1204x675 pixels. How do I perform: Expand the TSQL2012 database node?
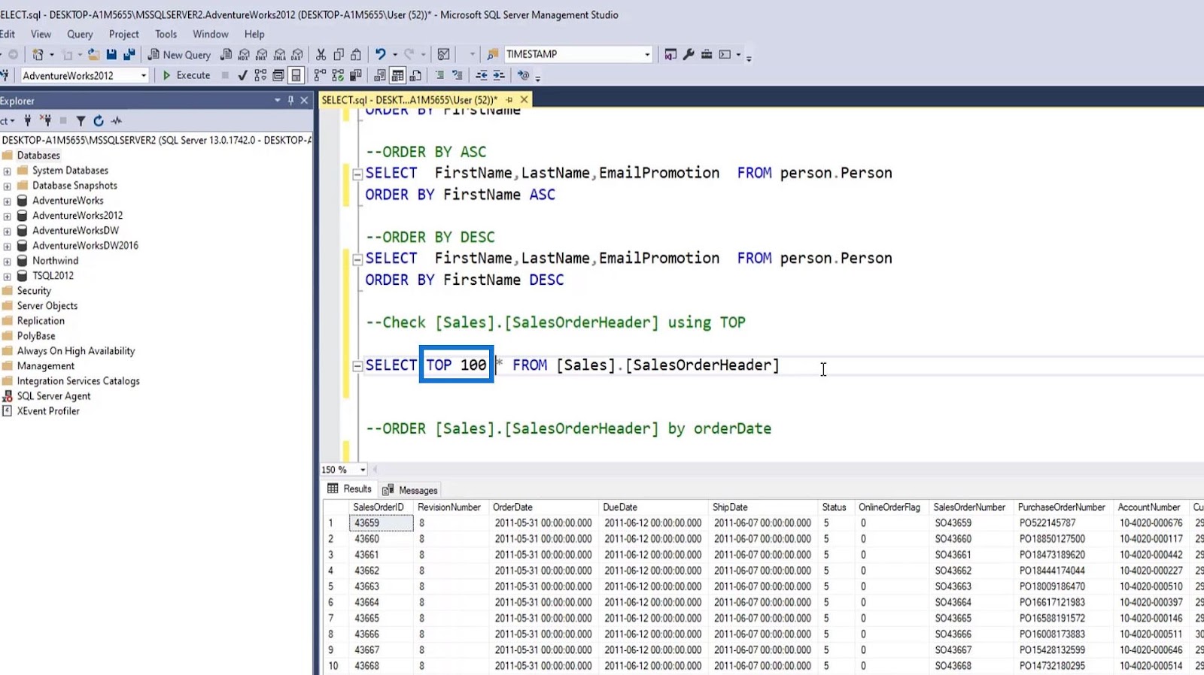pos(7,276)
